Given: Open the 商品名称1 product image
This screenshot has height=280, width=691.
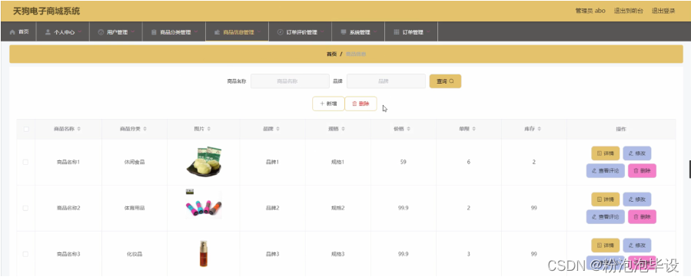Looking at the screenshot, I should (x=204, y=162).
